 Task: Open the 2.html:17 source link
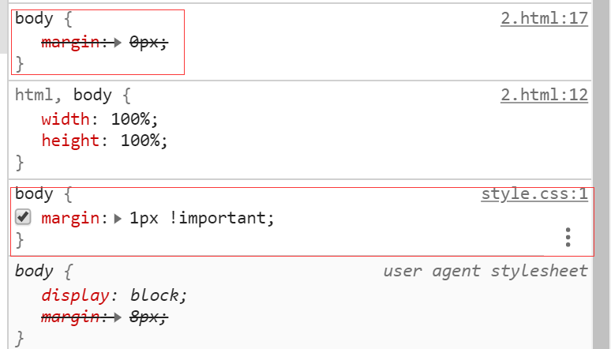544,18
